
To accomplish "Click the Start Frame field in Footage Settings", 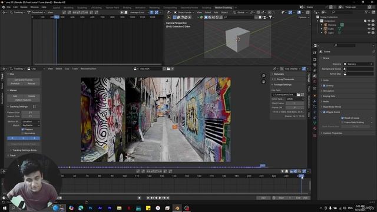I will [x=295, y=103].
